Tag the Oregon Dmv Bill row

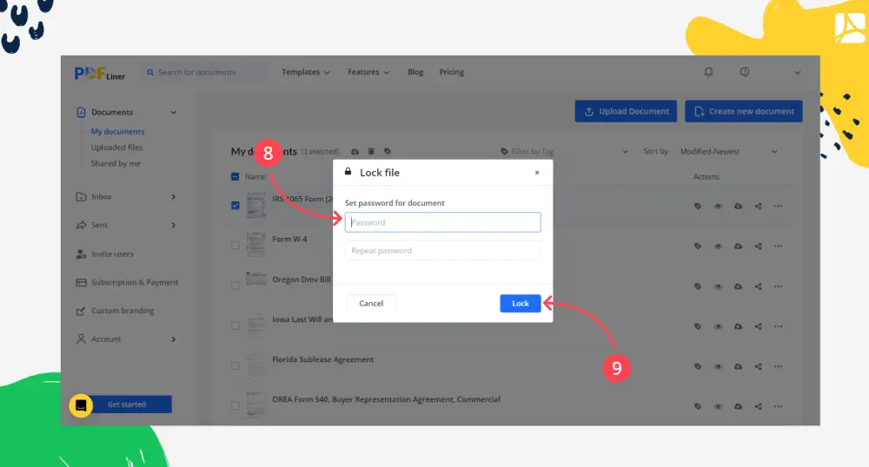pyautogui.click(x=698, y=286)
